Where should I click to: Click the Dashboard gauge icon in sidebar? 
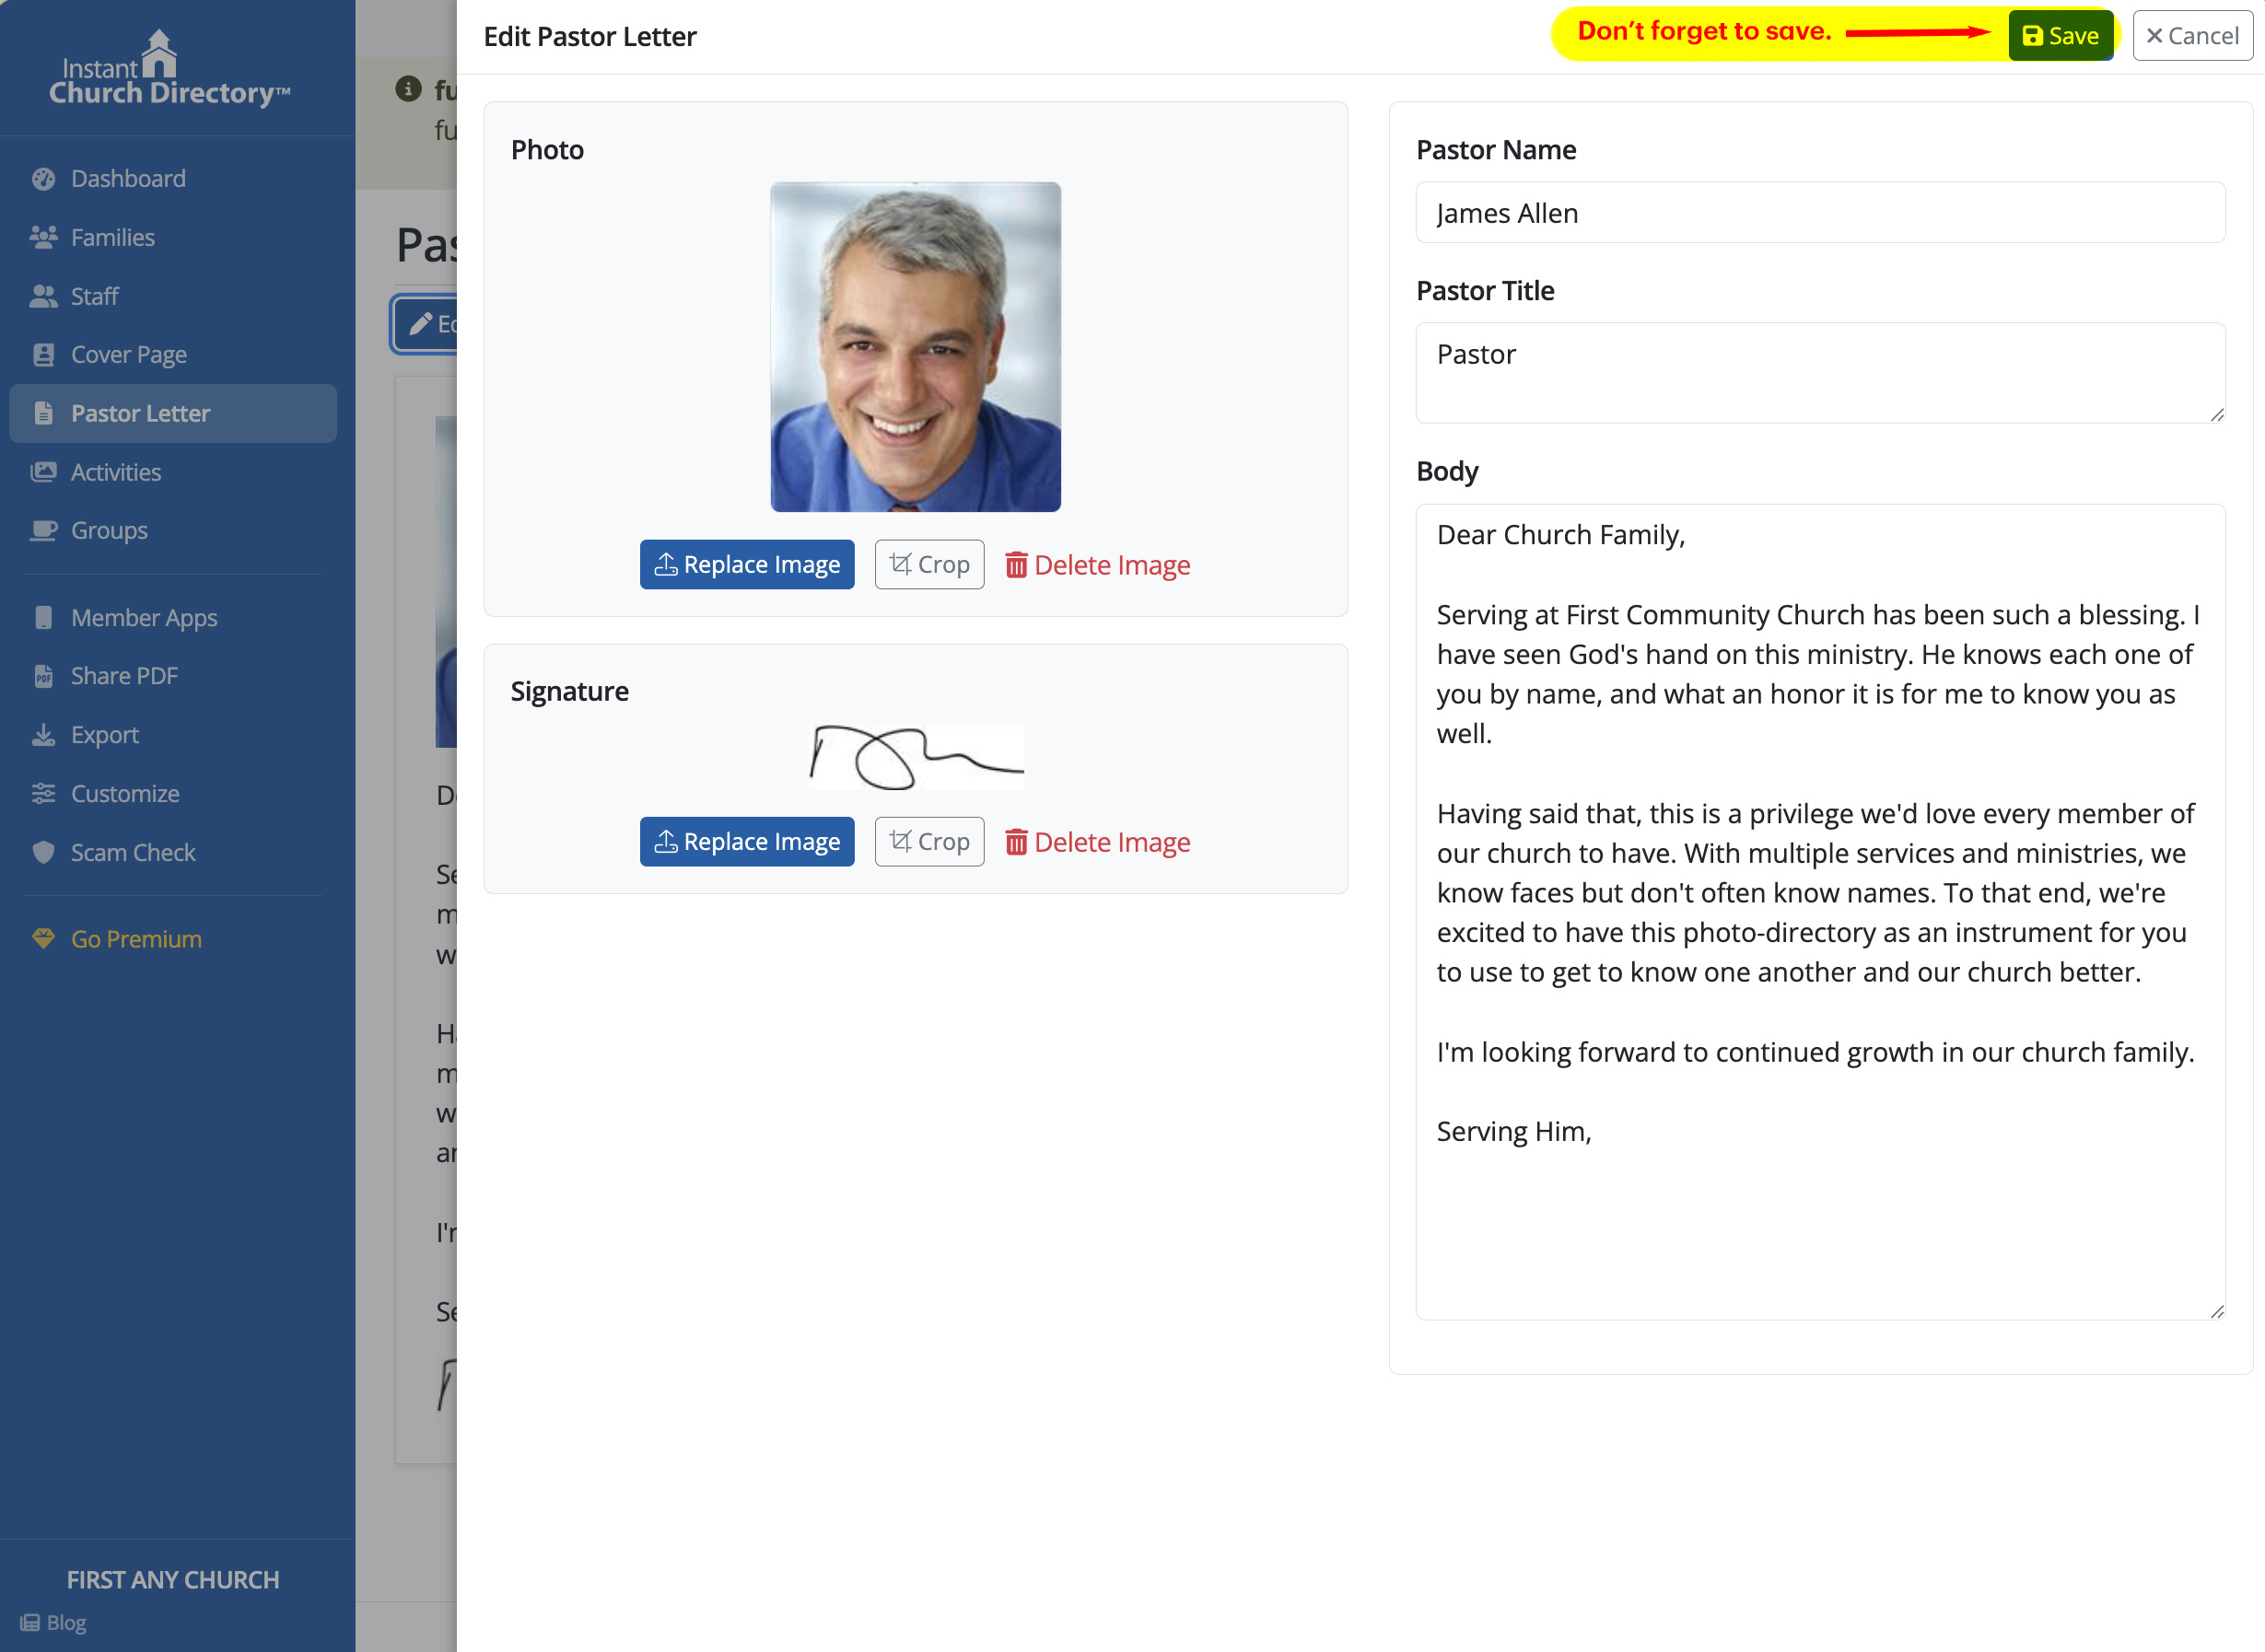(43, 179)
